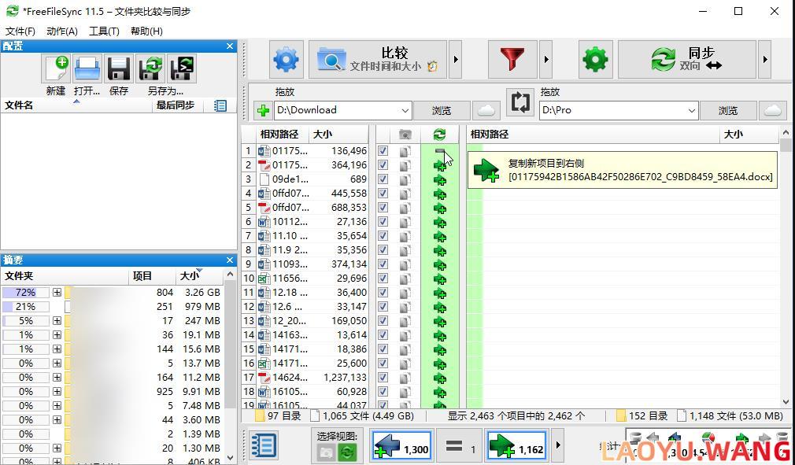This screenshot has width=795, height=465.
Task: Toggle show equal items button
Action: (458, 447)
